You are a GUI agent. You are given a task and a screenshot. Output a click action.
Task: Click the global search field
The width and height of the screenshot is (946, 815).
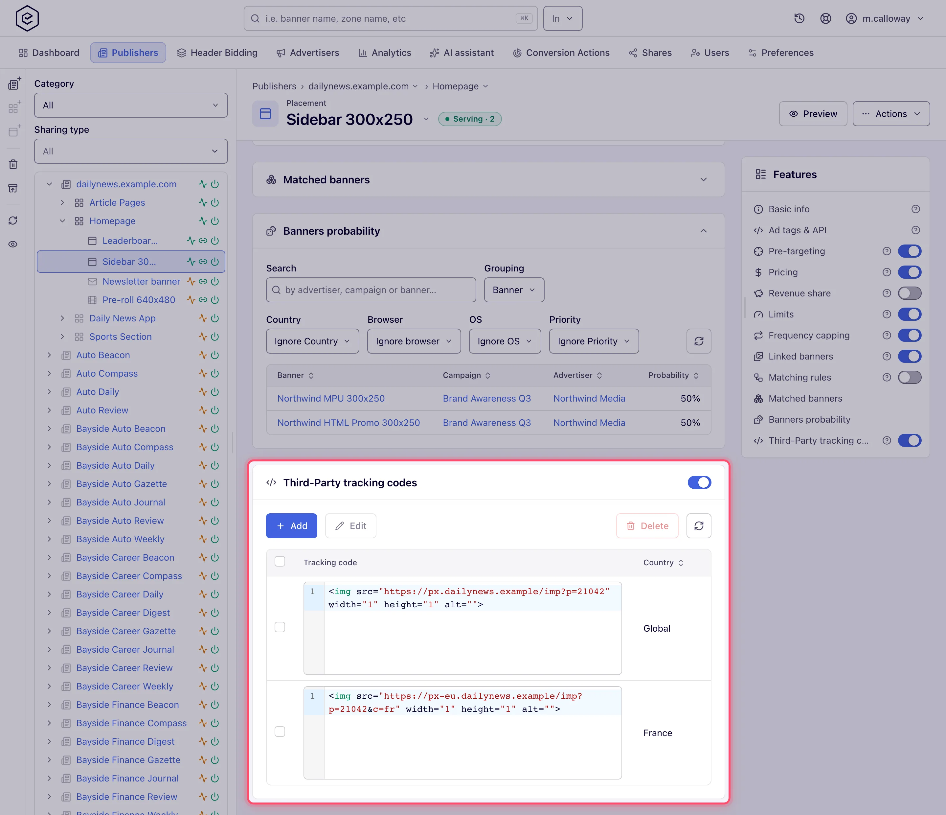pyautogui.click(x=391, y=18)
